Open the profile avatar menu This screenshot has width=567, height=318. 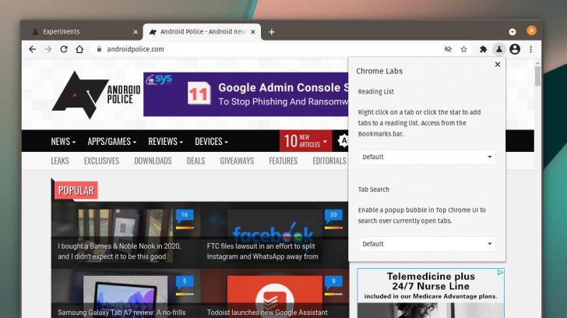515,49
